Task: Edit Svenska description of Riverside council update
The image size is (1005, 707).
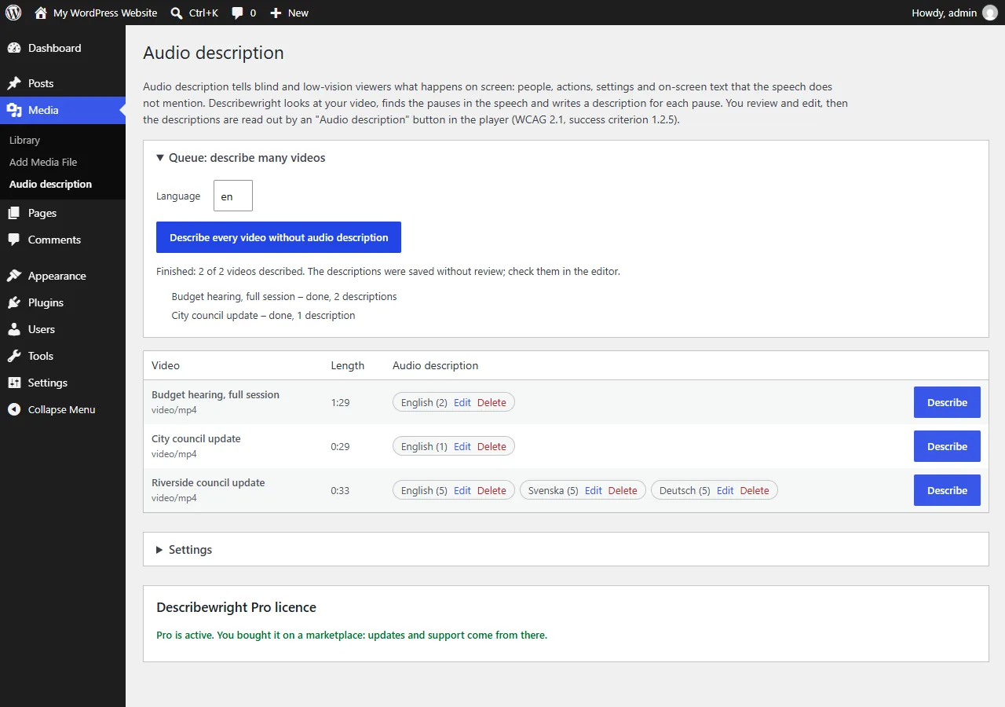Action: click(x=594, y=490)
